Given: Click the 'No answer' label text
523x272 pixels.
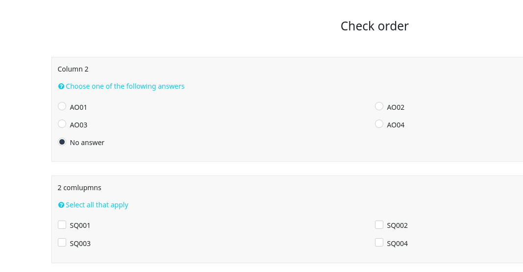Looking at the screenshot, I should point(87,143).
